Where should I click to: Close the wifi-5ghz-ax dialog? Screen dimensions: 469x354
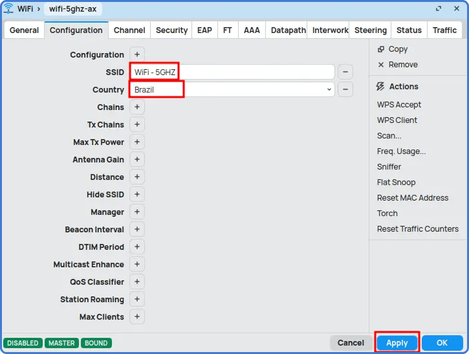click(x=457, y=8)
